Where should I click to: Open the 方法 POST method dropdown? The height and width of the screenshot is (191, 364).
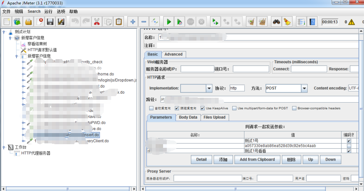304,88
